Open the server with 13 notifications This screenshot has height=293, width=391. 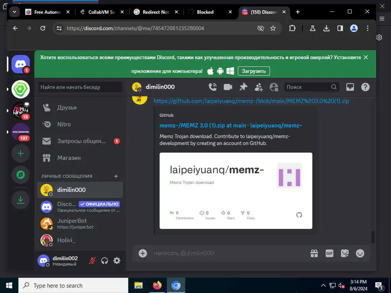(21, 111)
